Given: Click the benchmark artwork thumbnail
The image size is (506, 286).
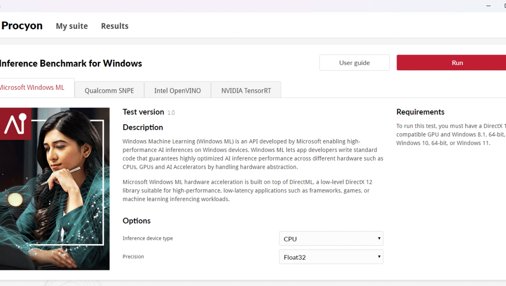Looking at the screenshot, I should (54, 189).
